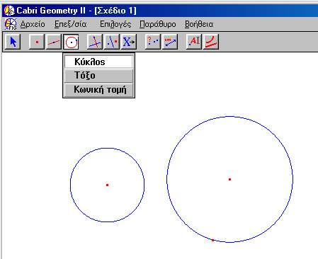Select Τόξο from the dropdown
Screen dimensions: 318x259
[98, 76]
